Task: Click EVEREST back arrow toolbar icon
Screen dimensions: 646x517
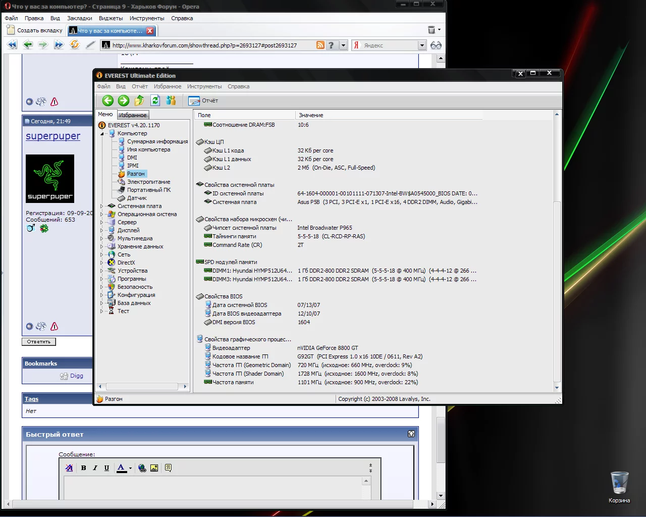Action: 108,100
